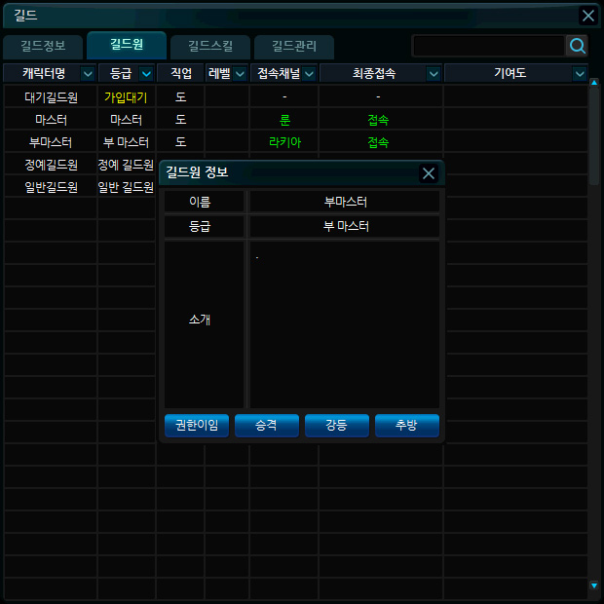Screen dimensions: 604x604
Task: Click the member list scrollbar thumb
Action: [594, 136]
